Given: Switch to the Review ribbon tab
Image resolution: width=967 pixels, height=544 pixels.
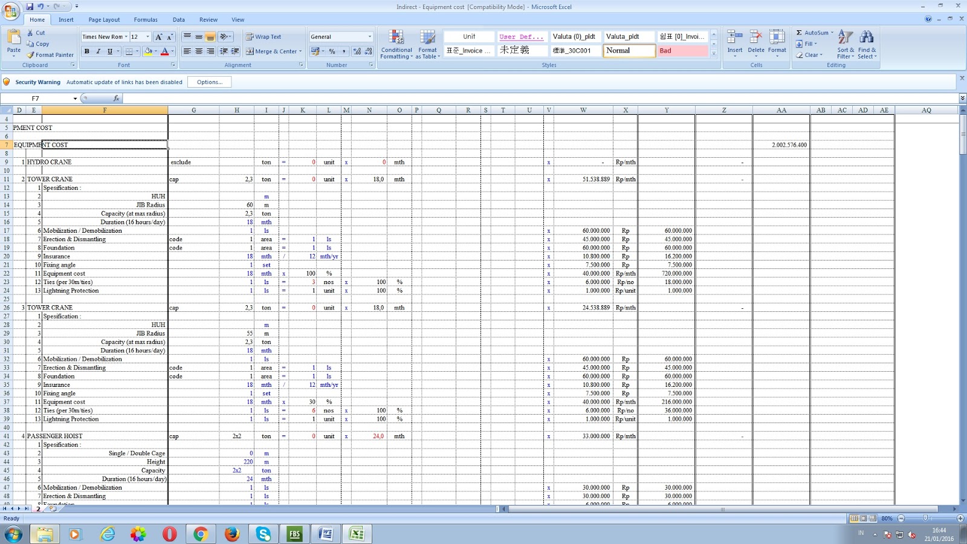Looking at the screenshot, I should click(x=208, y=19).
